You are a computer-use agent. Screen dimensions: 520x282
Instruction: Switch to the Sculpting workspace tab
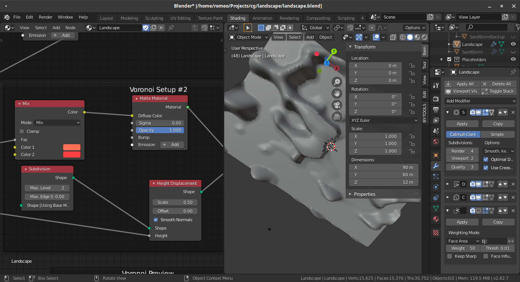(x=154, y=18)
